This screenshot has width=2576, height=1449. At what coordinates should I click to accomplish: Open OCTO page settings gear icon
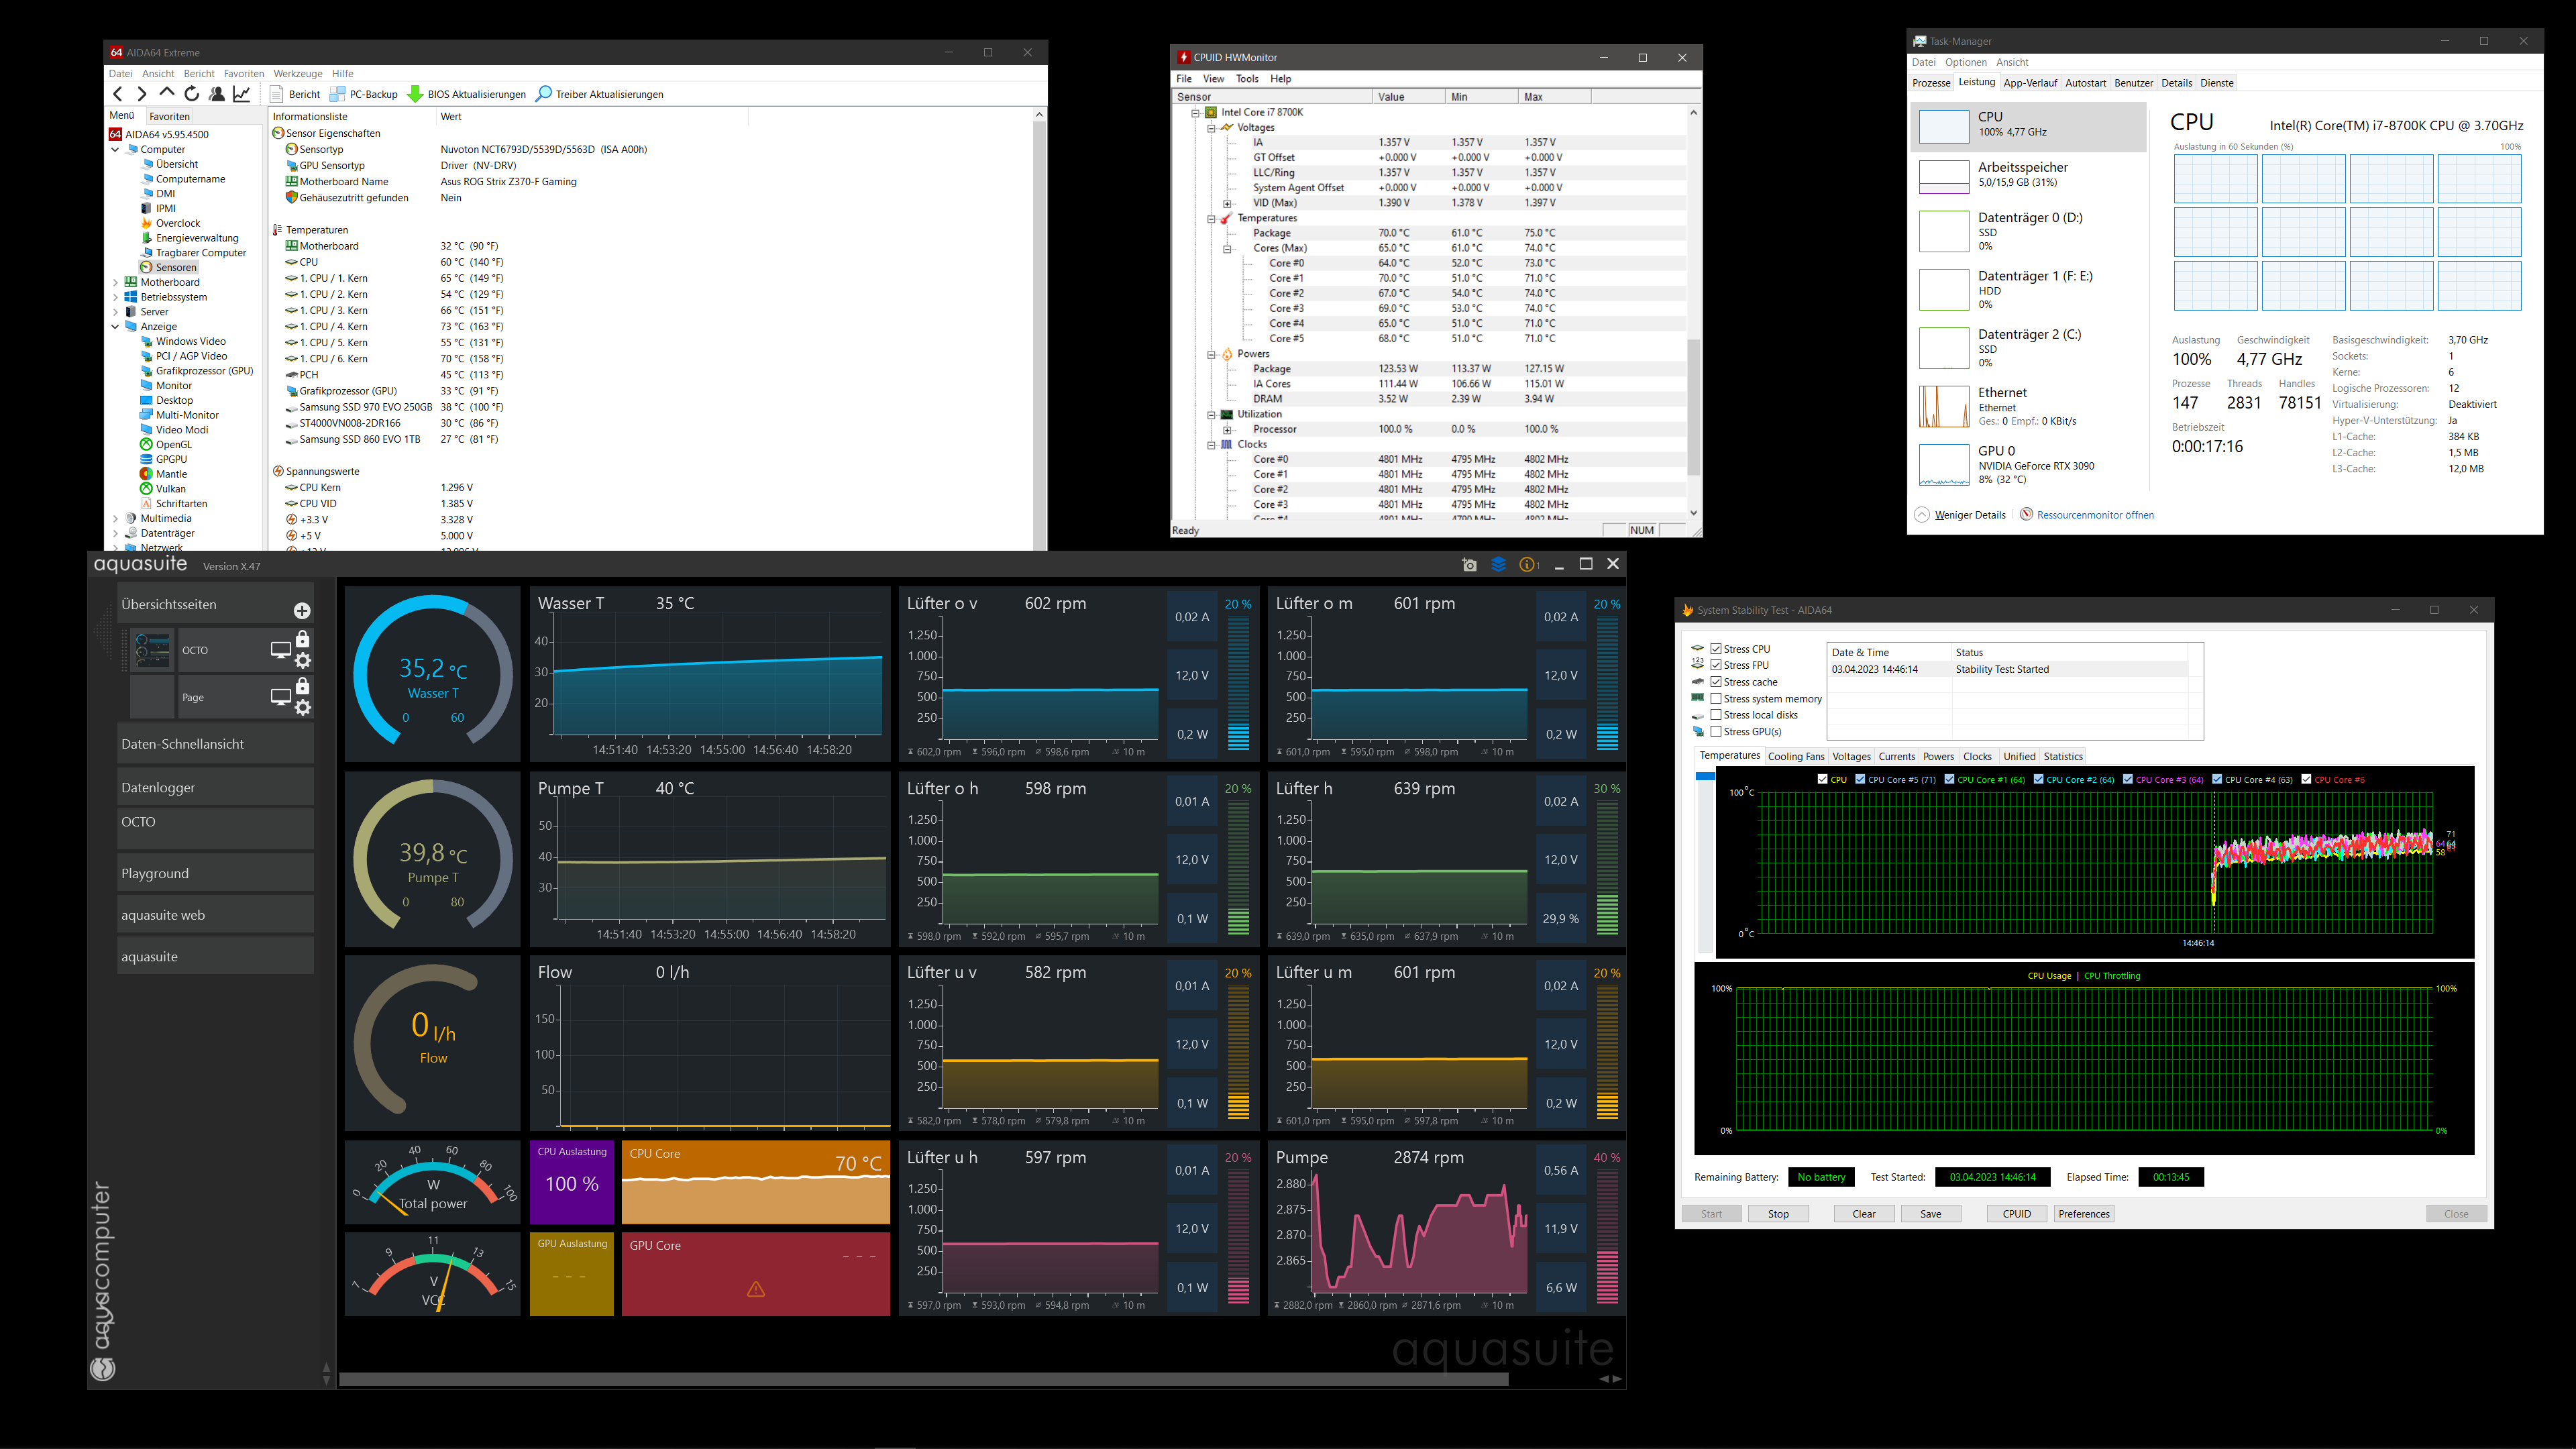pos(303,661)
